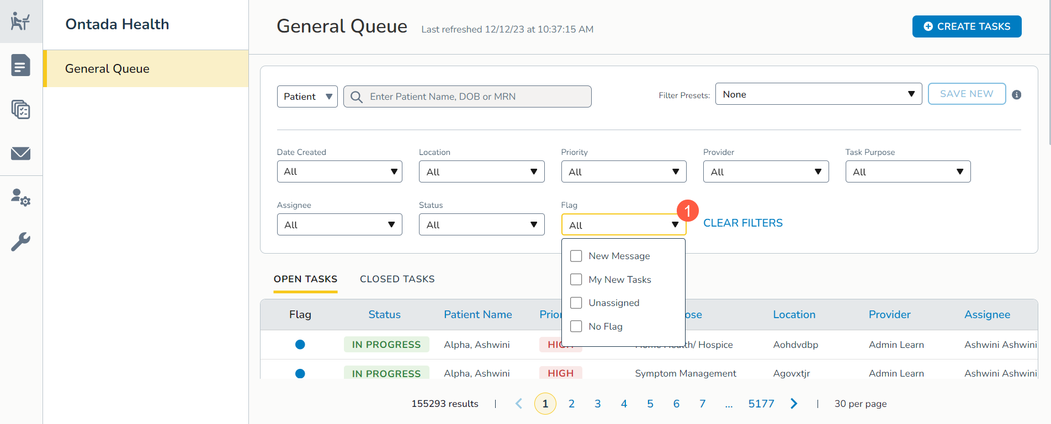
Task: Go to next page arrow
Action: [x=794, y=404]
